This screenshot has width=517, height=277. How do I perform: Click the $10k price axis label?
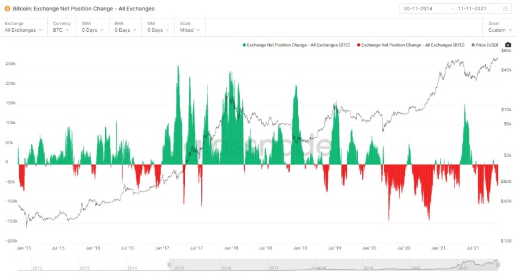coord(506,109)
